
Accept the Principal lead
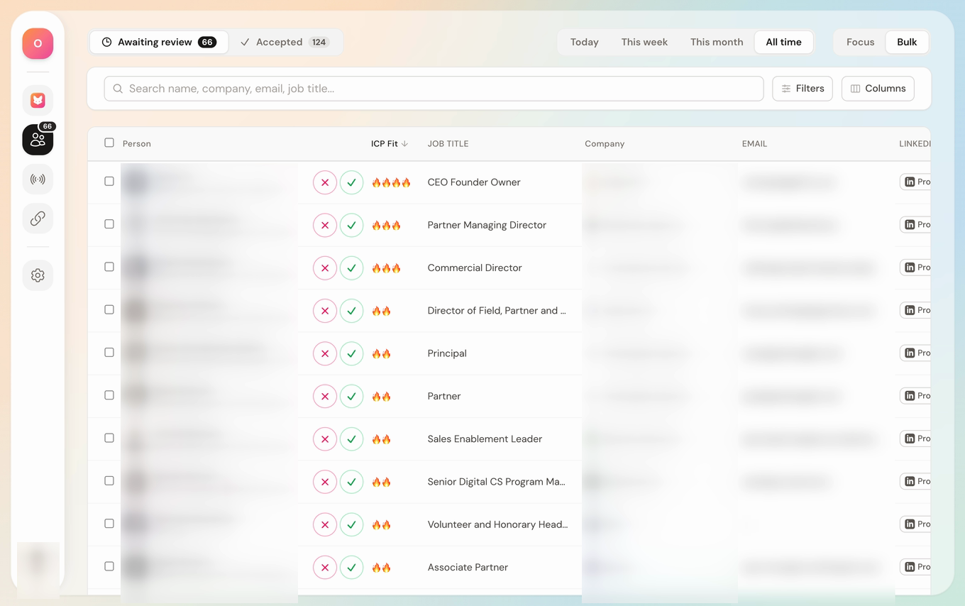(x=351, y=353)
